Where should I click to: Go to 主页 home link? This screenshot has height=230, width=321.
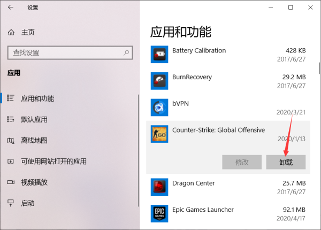pos(28,32)
